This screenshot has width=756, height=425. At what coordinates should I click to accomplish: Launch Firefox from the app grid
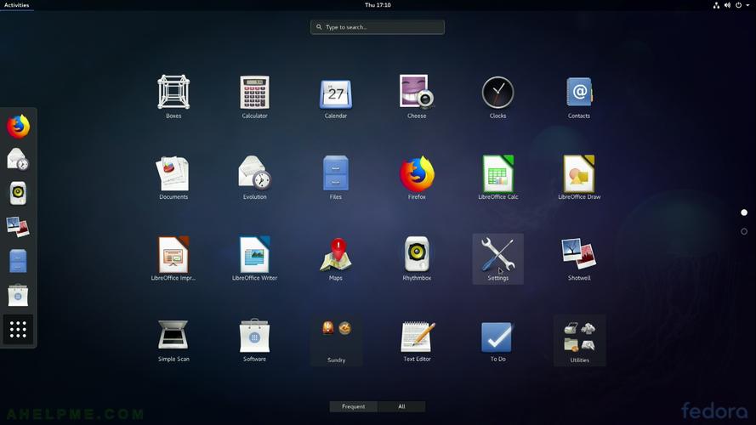[x=417, y=178]
